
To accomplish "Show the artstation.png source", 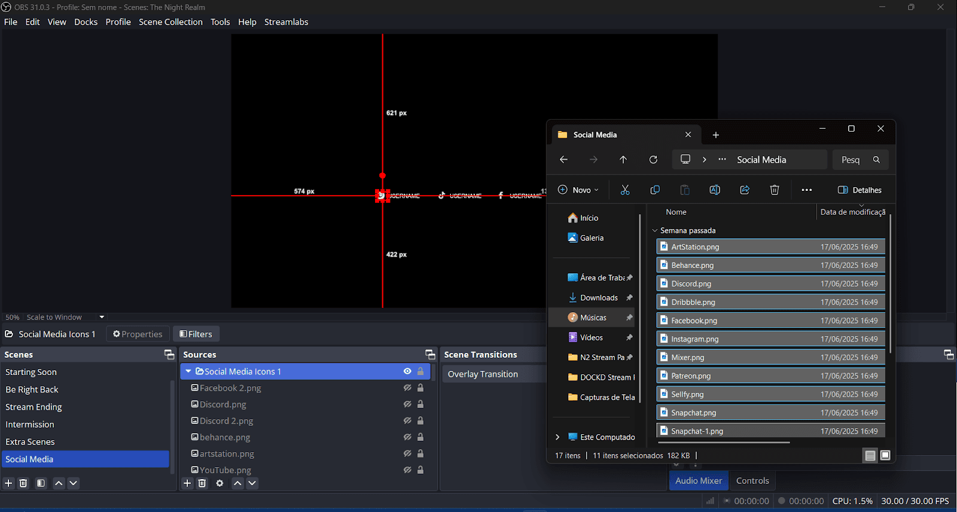I will 407,453.
